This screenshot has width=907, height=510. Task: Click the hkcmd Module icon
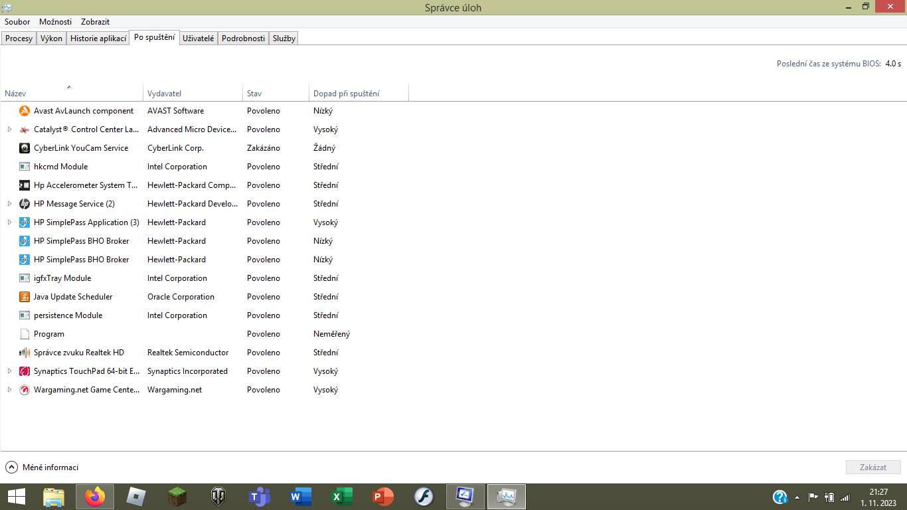[x=25, y=167]
